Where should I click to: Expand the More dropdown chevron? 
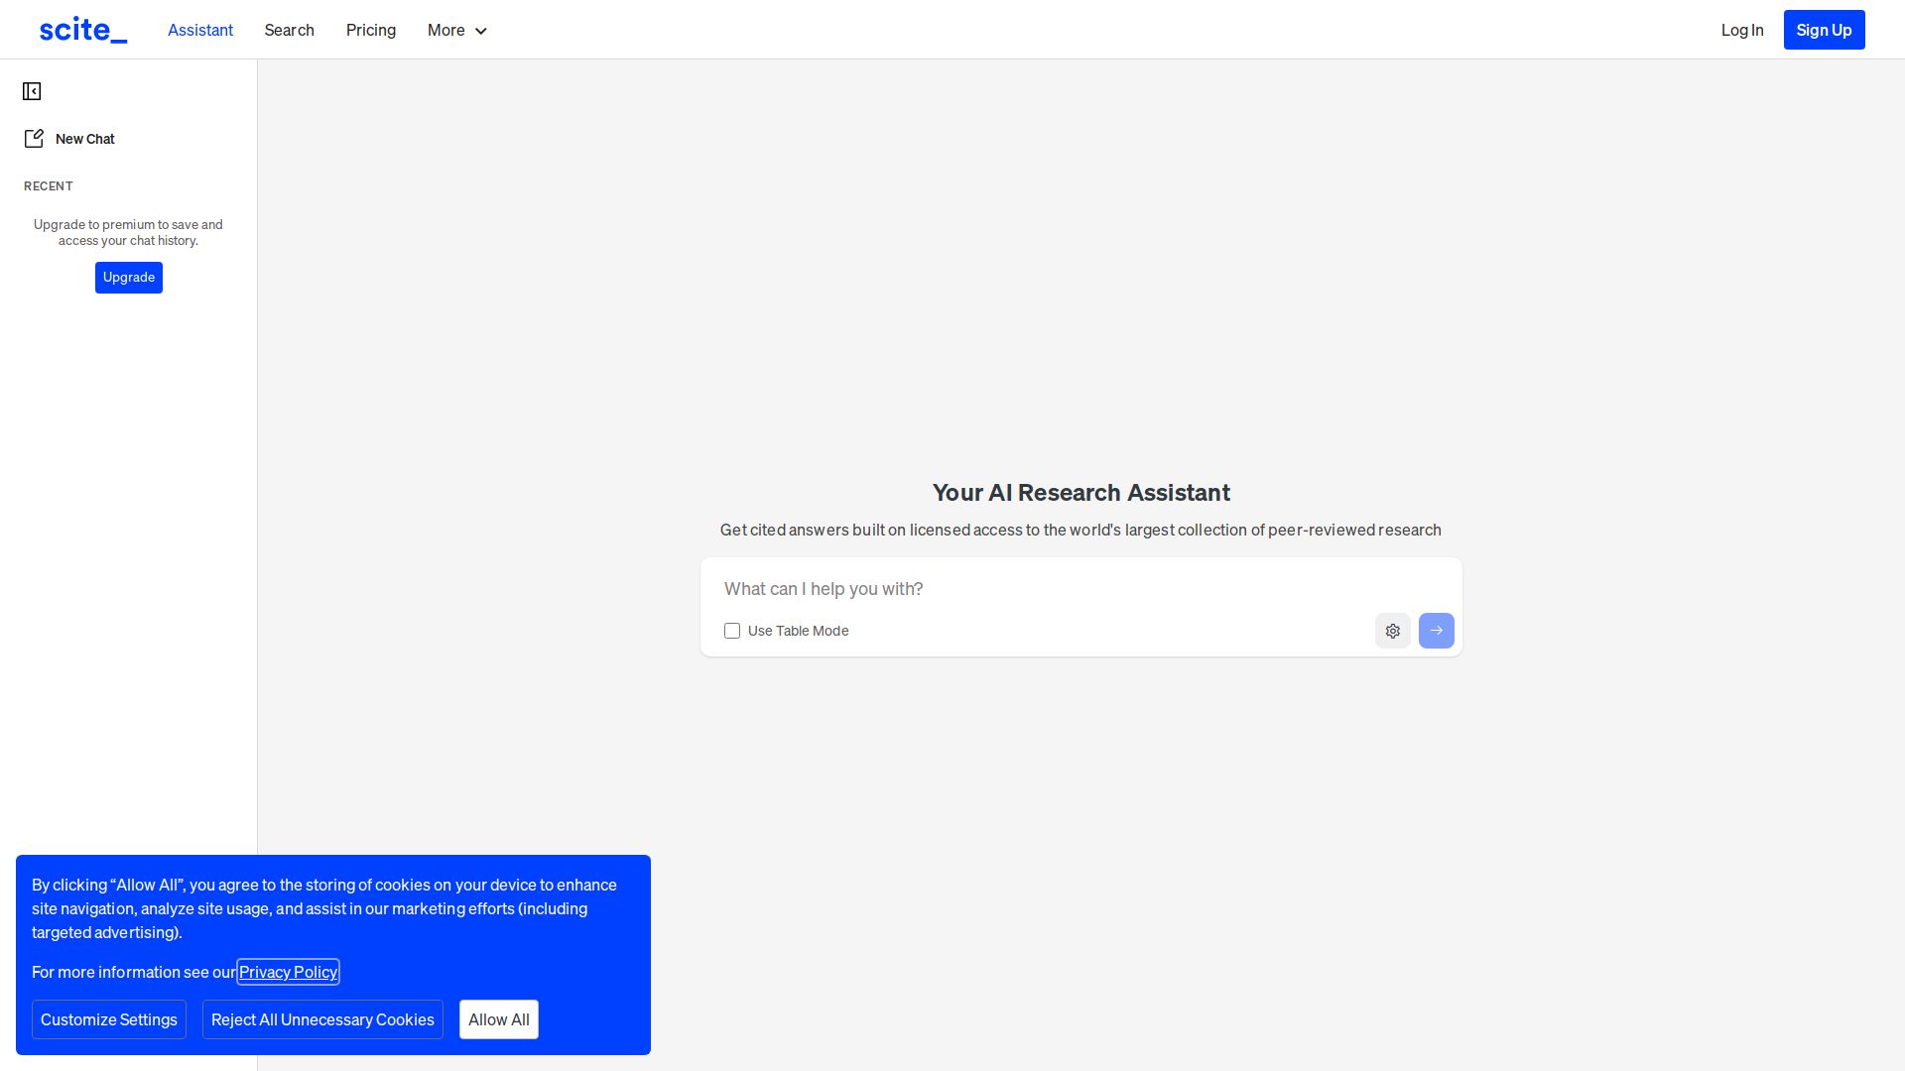tap(481, 31)
